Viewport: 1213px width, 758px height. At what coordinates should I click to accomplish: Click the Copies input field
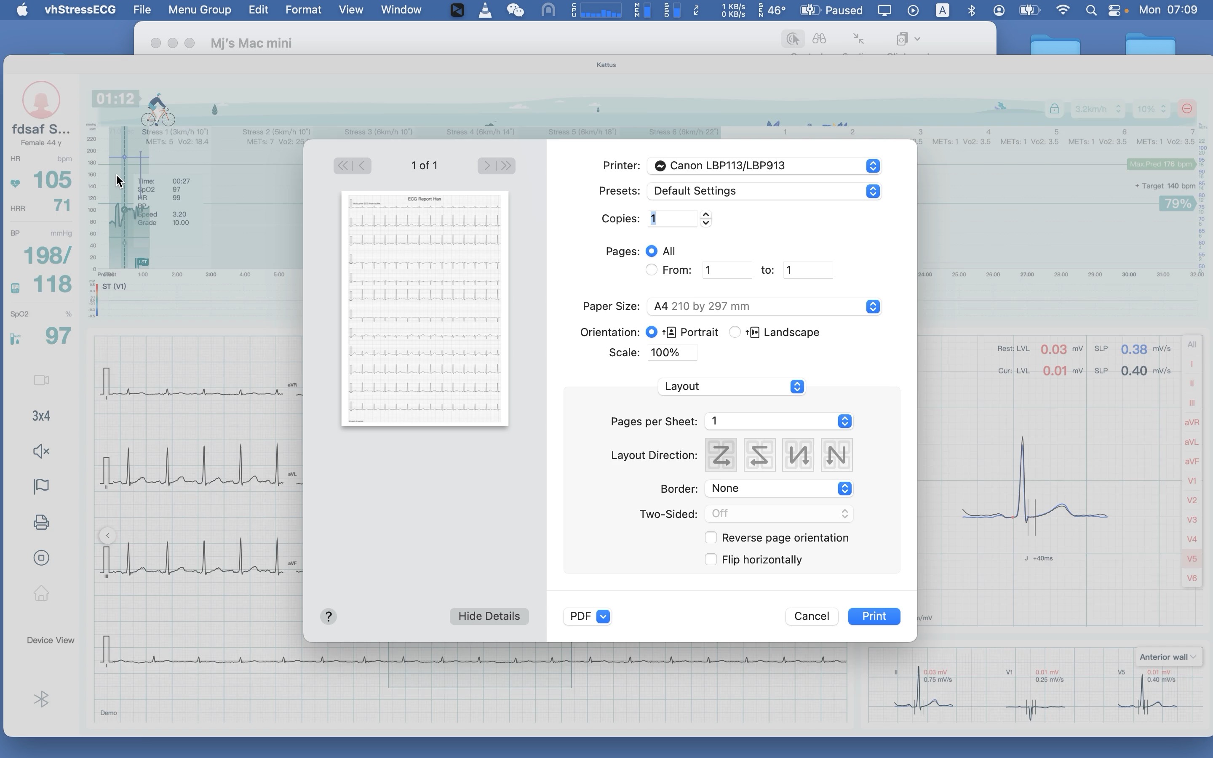tap(672, 219)
